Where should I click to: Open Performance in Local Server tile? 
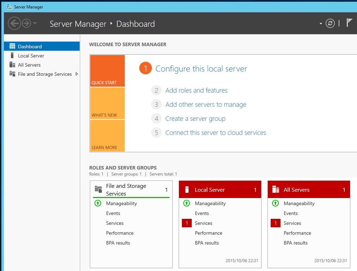(x=209, y=233)
